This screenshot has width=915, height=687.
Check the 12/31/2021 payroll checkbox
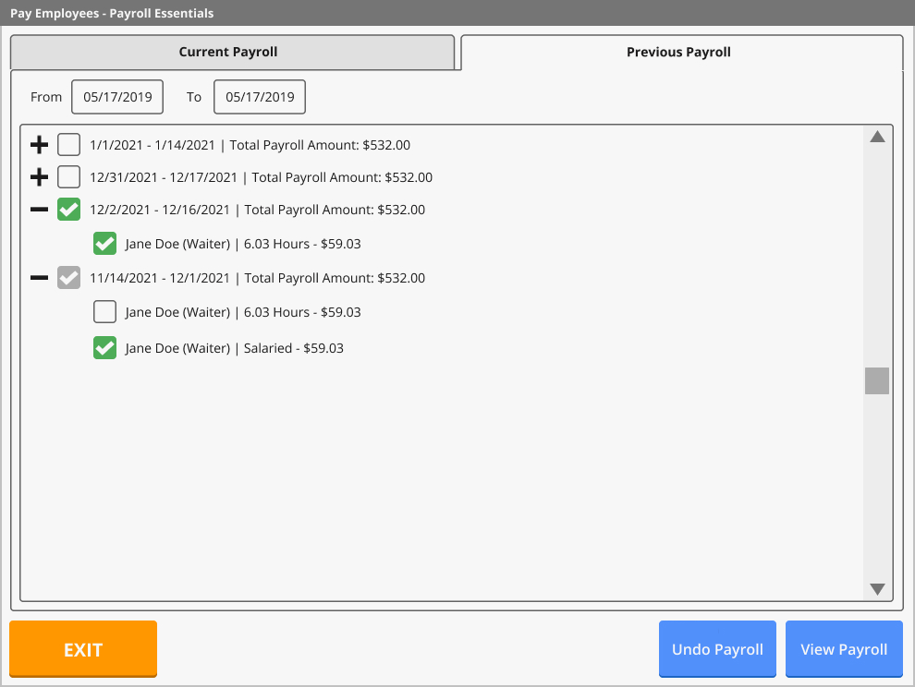68,176
